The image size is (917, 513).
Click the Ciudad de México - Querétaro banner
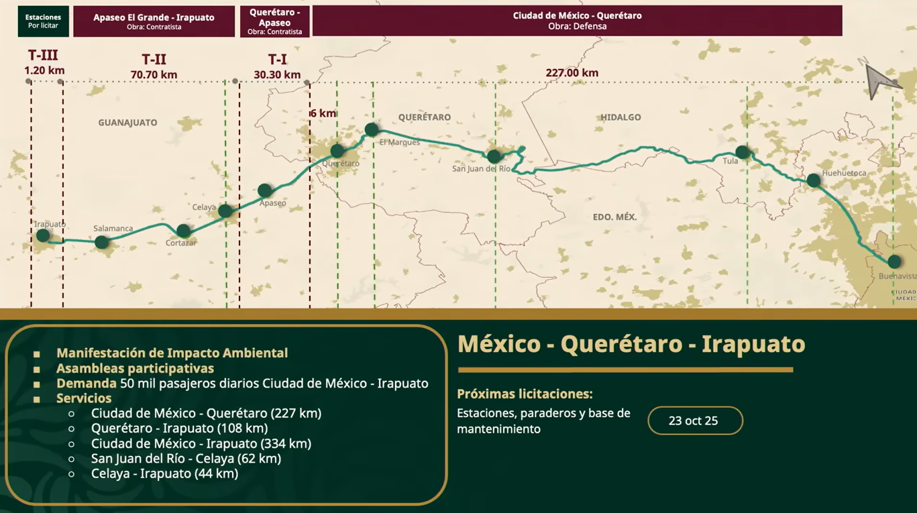pos(577,21)
